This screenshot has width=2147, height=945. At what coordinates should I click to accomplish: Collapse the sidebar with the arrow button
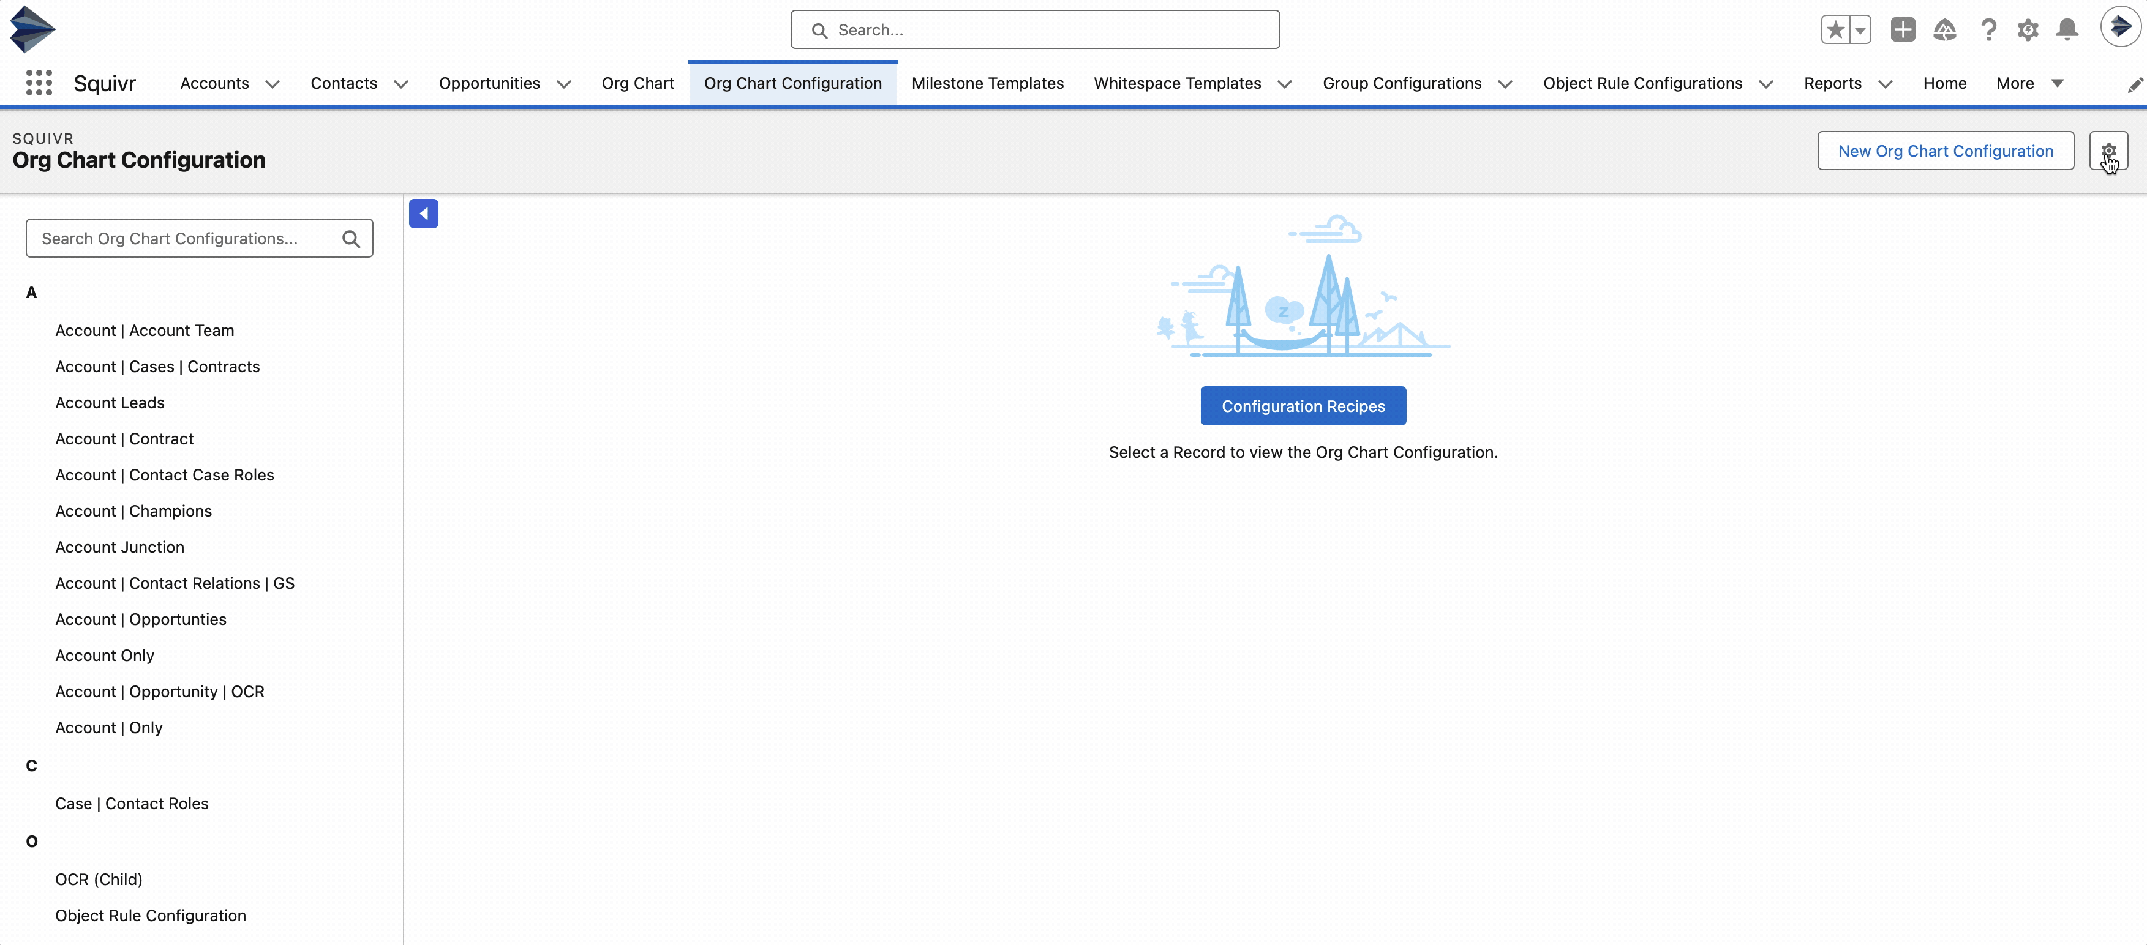(x=423, y=214)
